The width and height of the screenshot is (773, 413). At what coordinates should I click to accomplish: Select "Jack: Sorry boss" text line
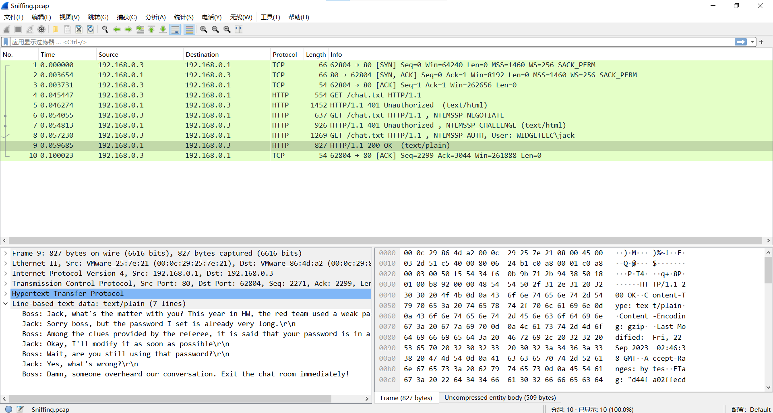pyautogui.click(x=159, y=324)
